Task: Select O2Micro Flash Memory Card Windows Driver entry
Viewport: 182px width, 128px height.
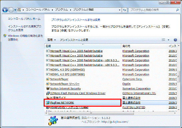Action: click(x=78, y=93)
